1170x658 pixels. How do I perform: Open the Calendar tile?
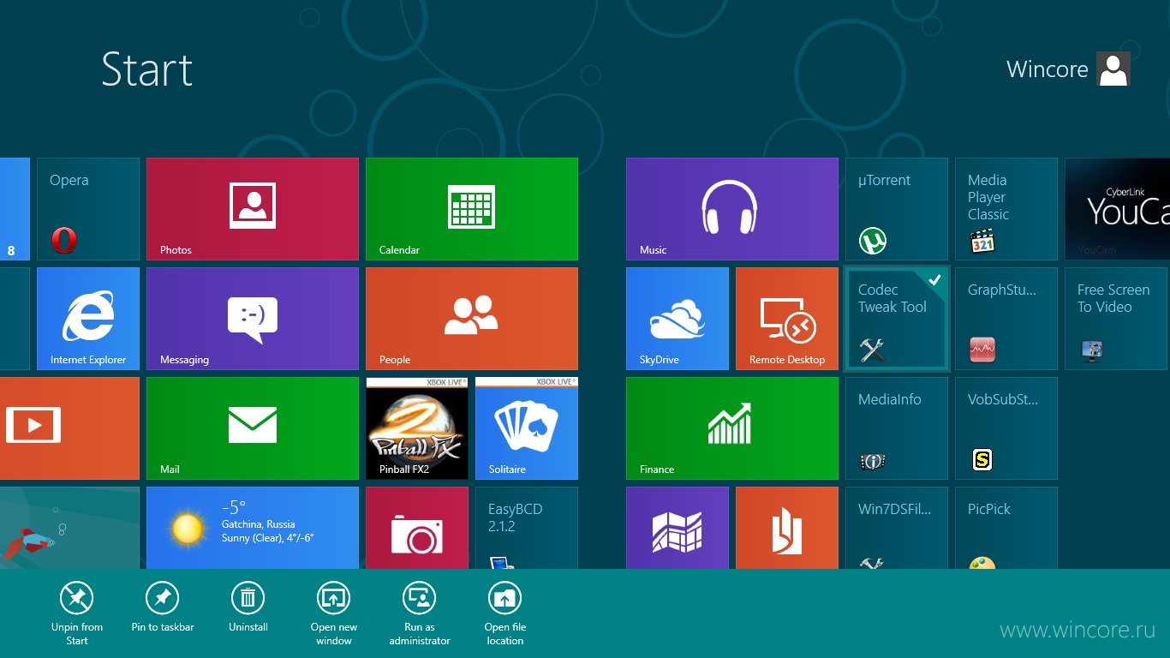tap(472, 209)
